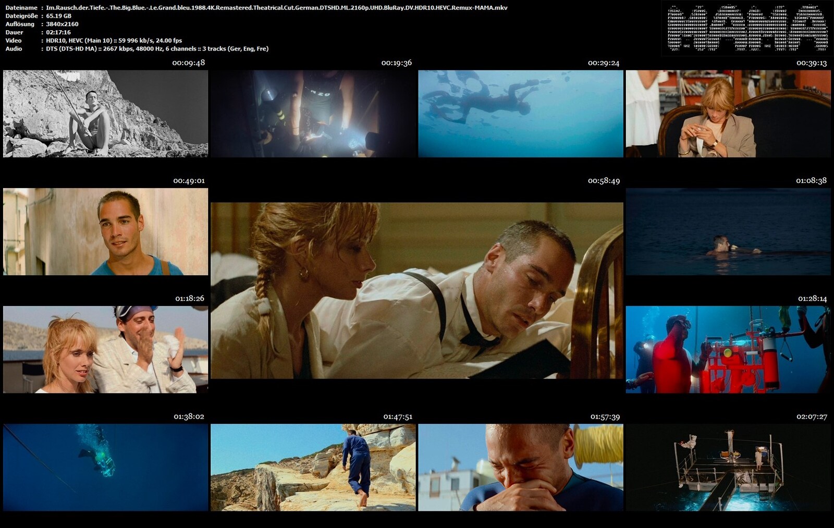The height and width of the screenshot is (528, 834).
Task: Open the night platform thumbnail at 02:07:27
Action: (x=728, y=468)
